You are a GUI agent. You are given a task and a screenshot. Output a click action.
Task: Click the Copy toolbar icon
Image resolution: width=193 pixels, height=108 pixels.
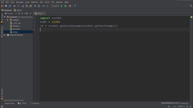[x=27, y=6]
